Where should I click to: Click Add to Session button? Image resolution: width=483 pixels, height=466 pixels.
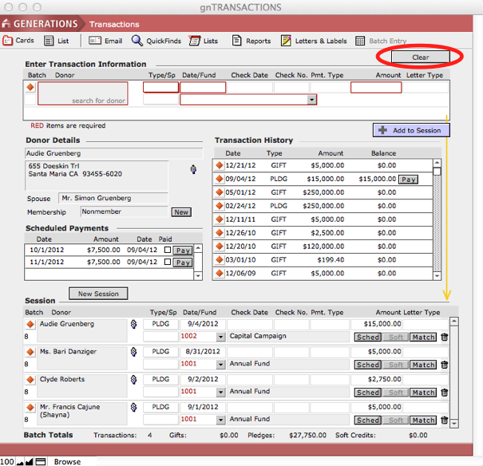[x=411, y=130]
